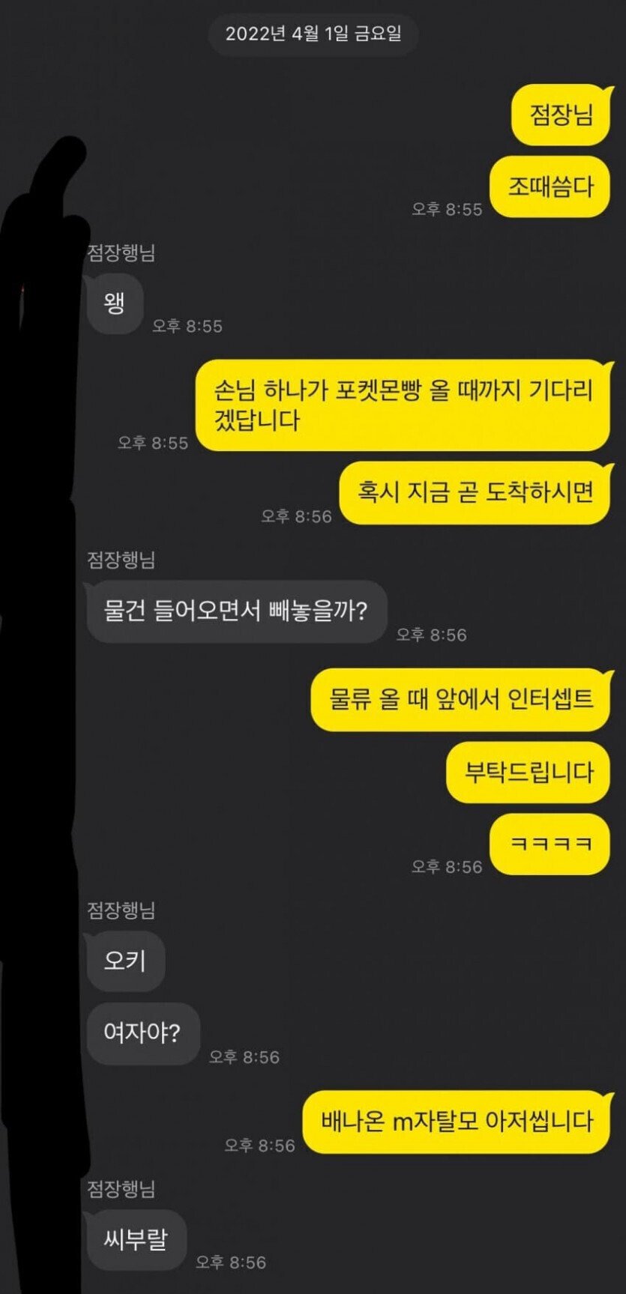Tap the 2022년 4월 1일 date header
626x1294 pixels.
313,34
